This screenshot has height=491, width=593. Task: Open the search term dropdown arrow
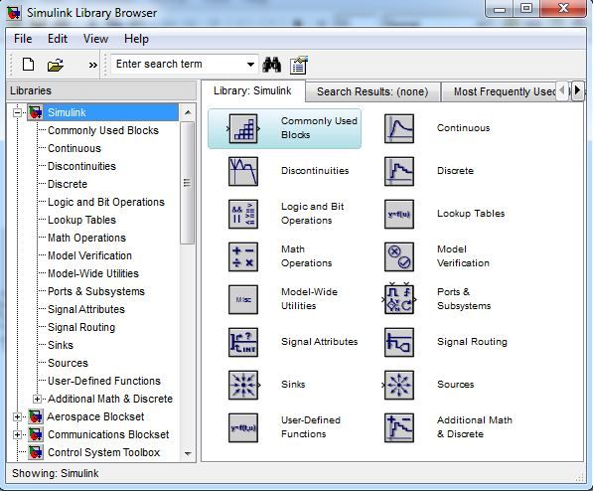coord(250,65)
